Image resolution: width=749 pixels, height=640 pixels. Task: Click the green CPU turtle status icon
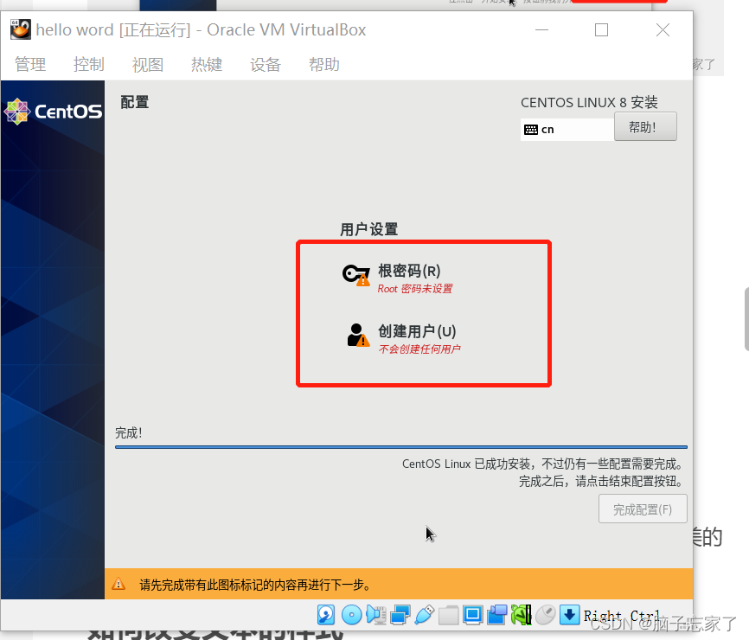522,615
